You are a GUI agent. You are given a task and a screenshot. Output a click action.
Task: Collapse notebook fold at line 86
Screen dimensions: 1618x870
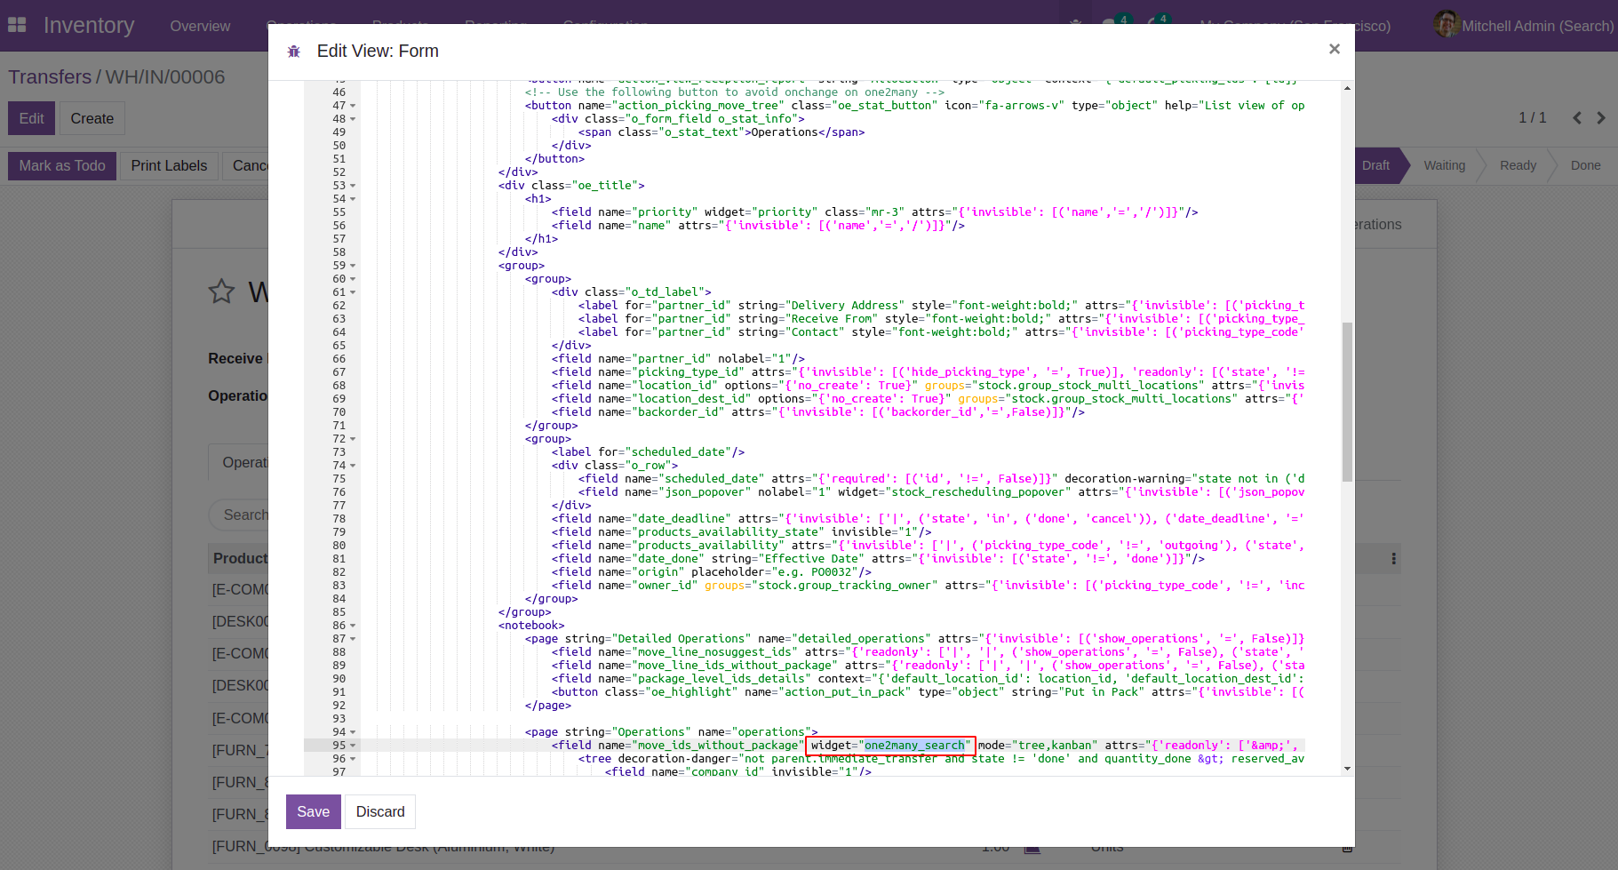353,626
